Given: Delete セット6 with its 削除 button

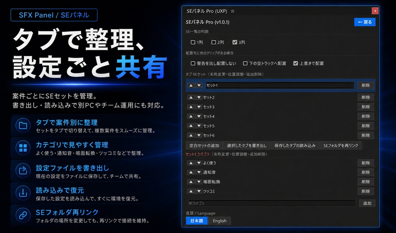Looking at the screenshot, I should (366, 135).
